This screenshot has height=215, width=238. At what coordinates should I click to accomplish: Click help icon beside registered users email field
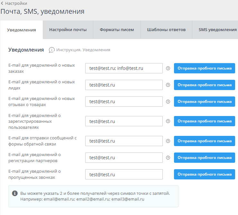click(x=168, y=121)
